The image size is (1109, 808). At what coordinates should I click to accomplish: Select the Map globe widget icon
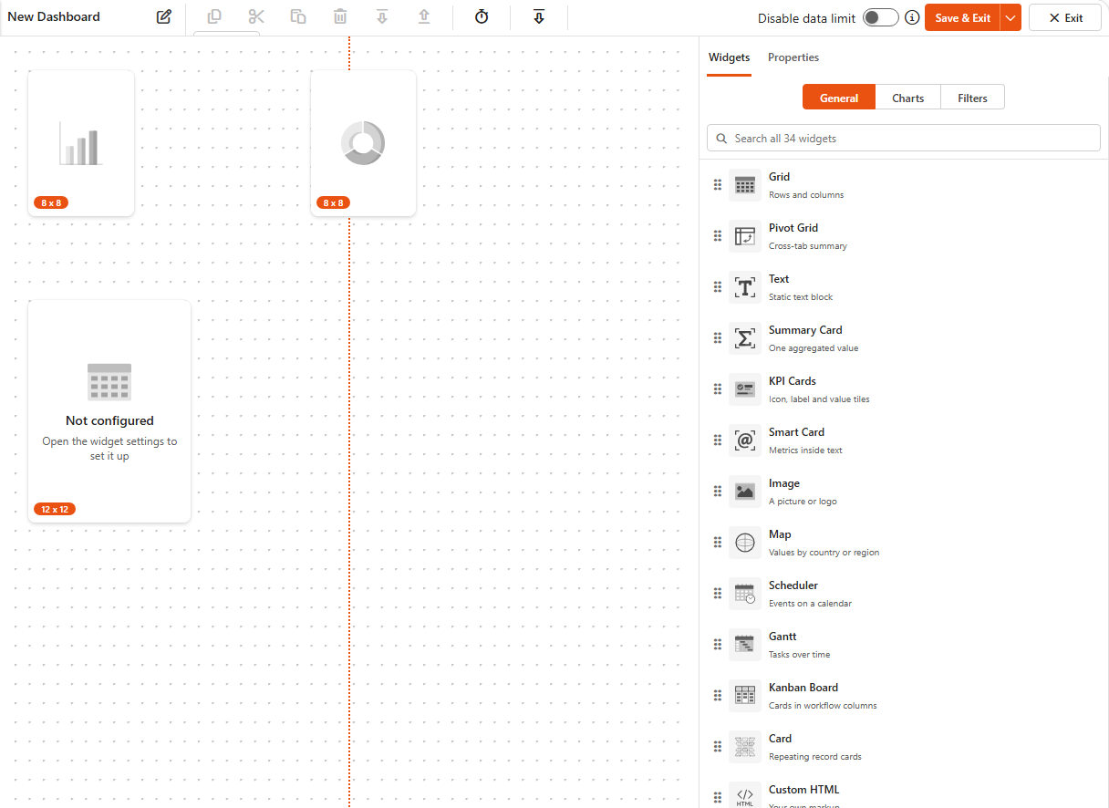pos(745,542)
